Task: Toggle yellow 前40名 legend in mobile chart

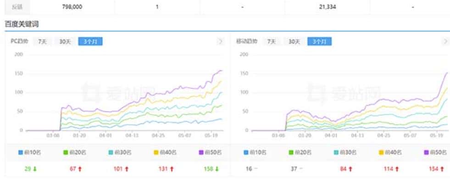Action: (390, 152)
